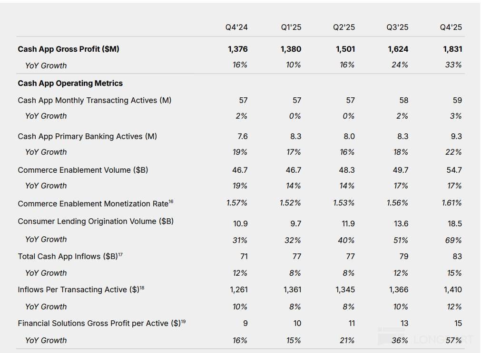
Task: Select the Q1'25 column header
Action: click(291, 27)
